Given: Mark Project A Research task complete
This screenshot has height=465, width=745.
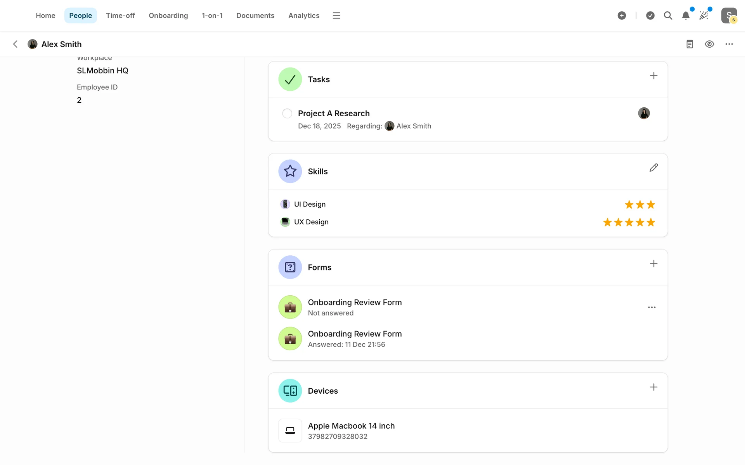Looking at the screenshot, I should click(x=287, y=114).
